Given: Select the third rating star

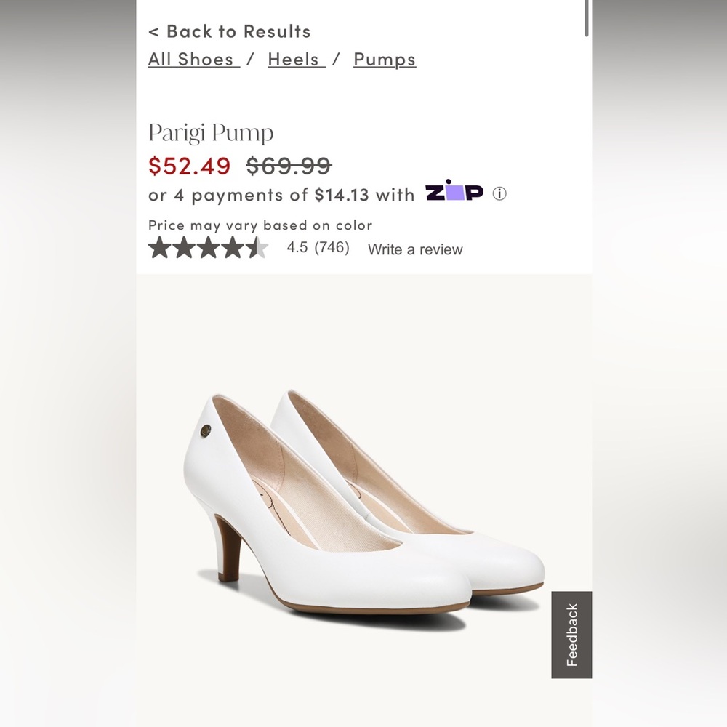Looking at the screenshot, I should click(x=208, y=249).
